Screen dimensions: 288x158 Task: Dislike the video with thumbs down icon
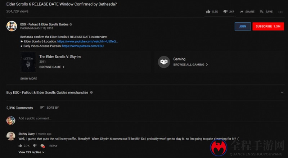225,12
